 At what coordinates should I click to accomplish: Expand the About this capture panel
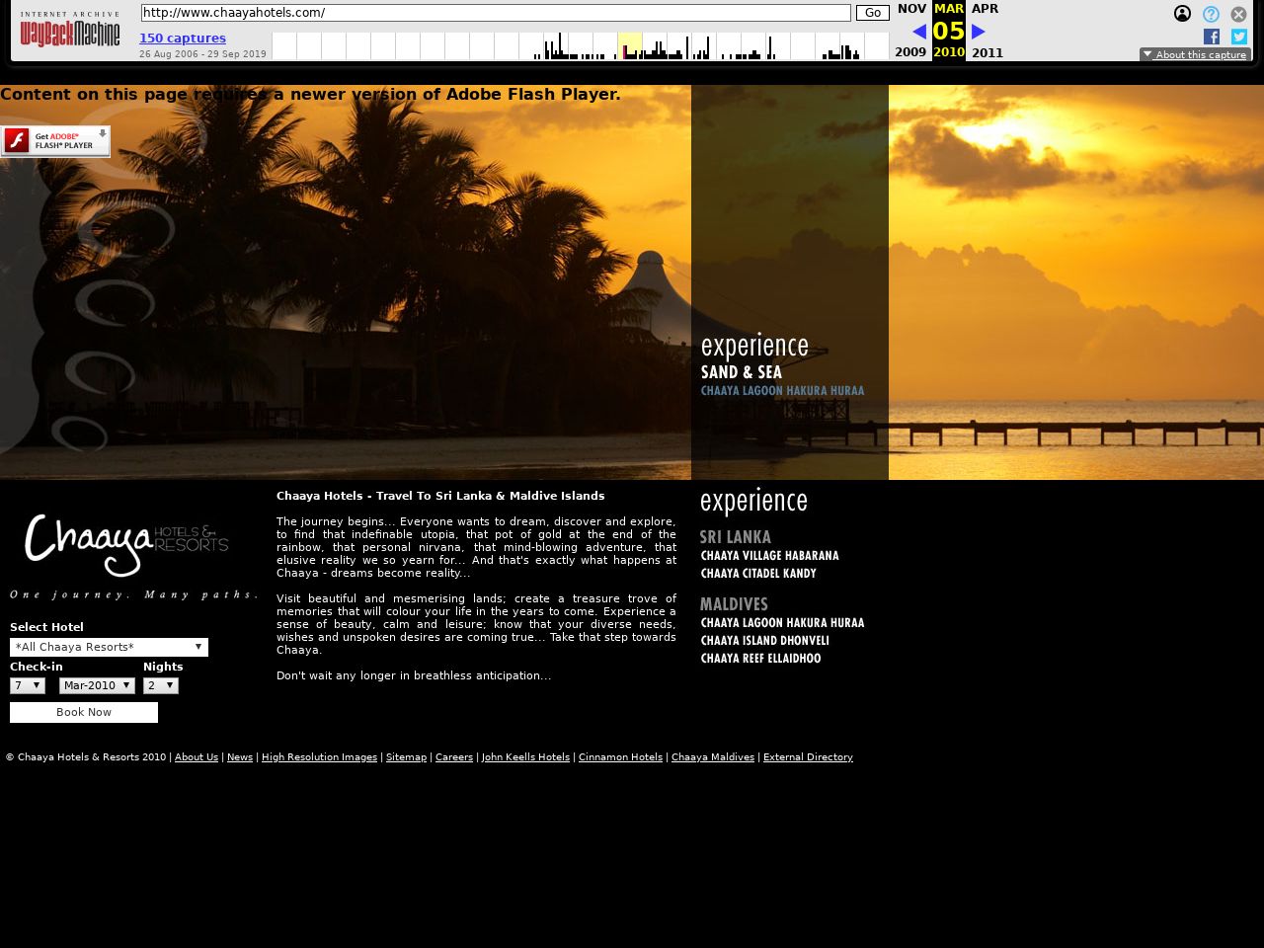coord(1195,55)
